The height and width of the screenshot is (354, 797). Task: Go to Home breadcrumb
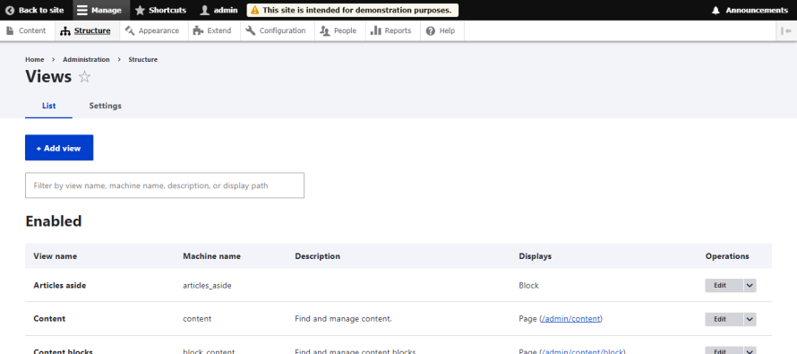coord(35,59)
